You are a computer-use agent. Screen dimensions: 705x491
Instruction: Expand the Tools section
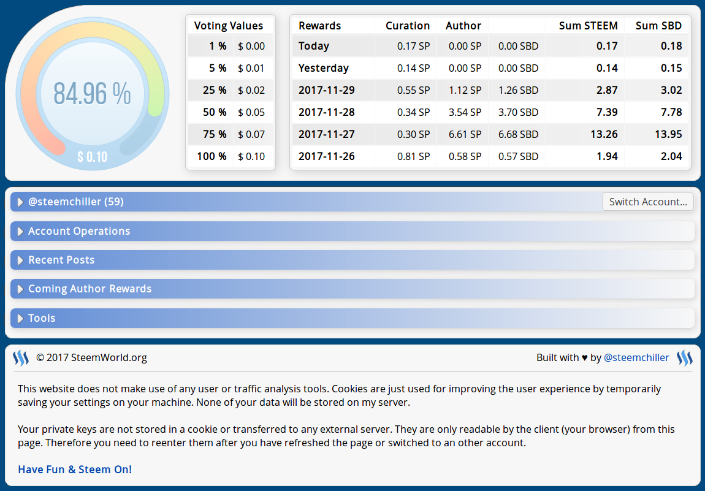pyautogui.click(x=42, y=318)
